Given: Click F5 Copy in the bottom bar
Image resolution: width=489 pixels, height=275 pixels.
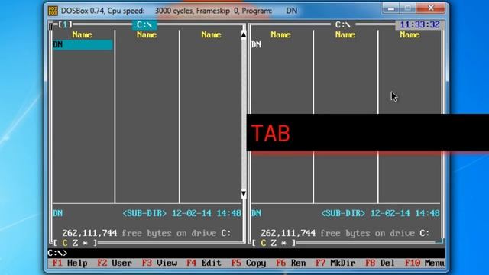Looking at the screenshot, I should click(x=248, y=263).
